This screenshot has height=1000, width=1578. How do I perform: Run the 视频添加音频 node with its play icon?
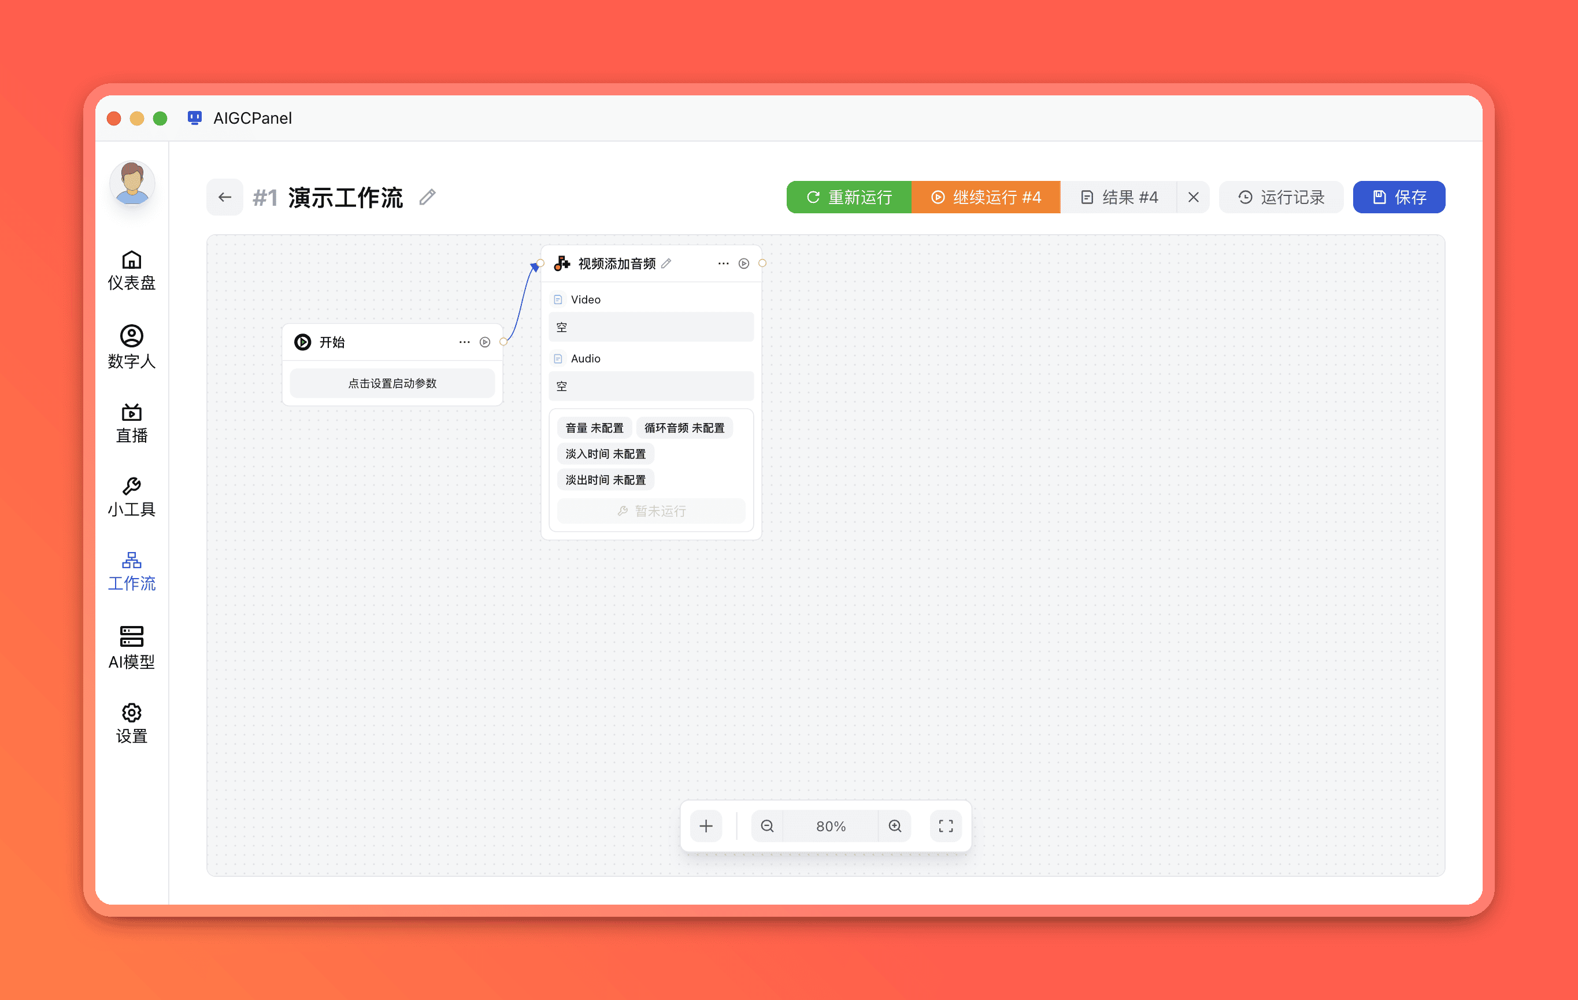point(744,264)
